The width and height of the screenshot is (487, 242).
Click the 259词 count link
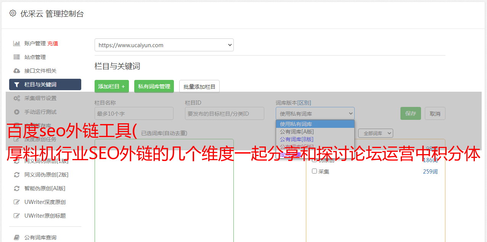(x=430, y=172)
